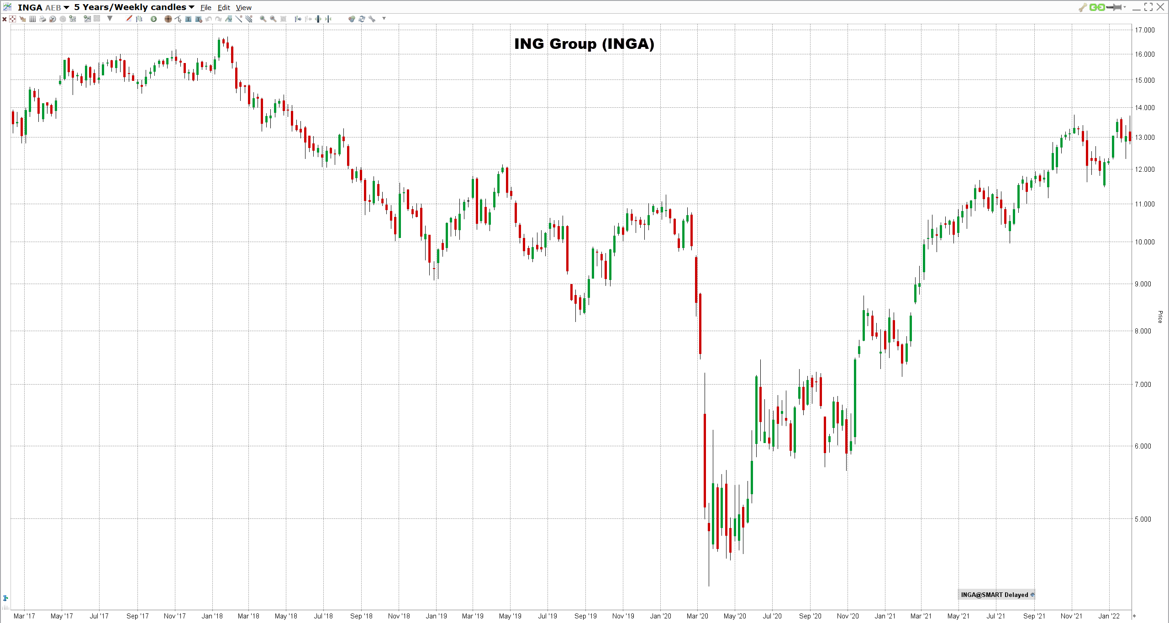Click the chart with green plus icon

87,19
